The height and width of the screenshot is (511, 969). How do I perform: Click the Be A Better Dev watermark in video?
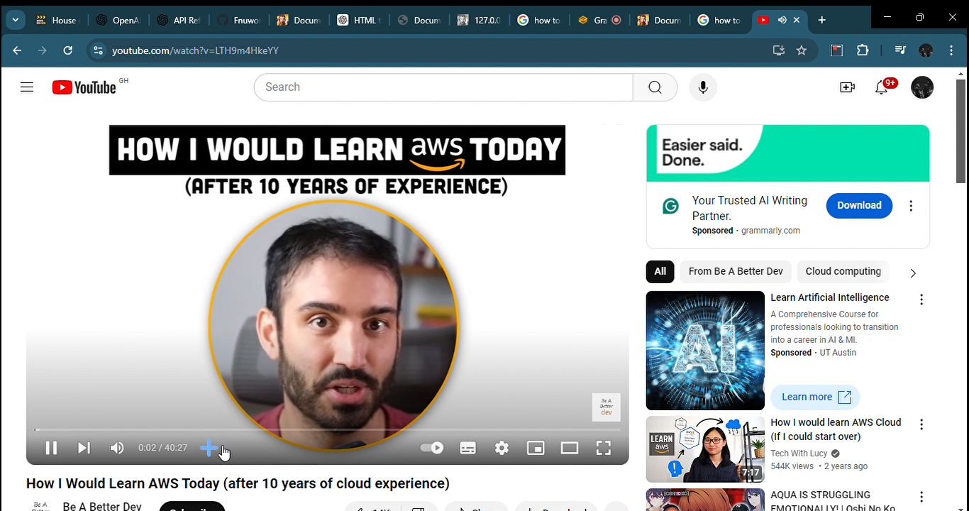click(607, 407)
